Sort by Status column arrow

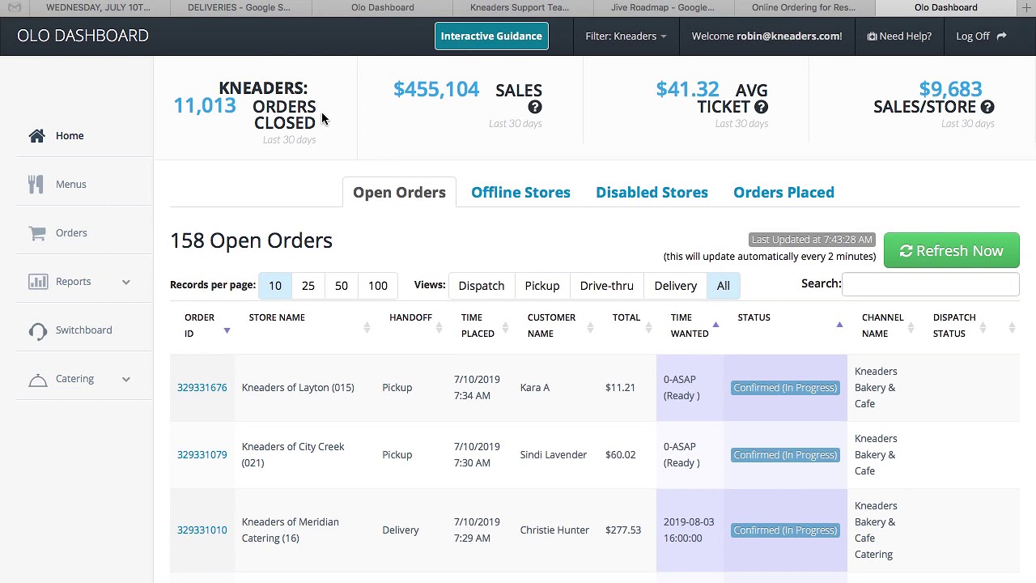coord(839,325)
